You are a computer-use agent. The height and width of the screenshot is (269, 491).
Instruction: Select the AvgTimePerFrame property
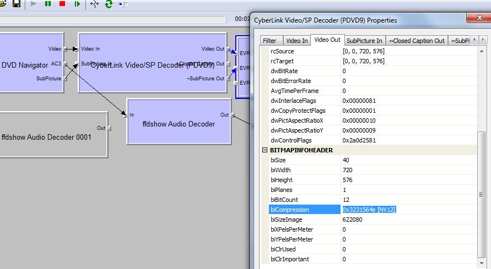[373, 91]
